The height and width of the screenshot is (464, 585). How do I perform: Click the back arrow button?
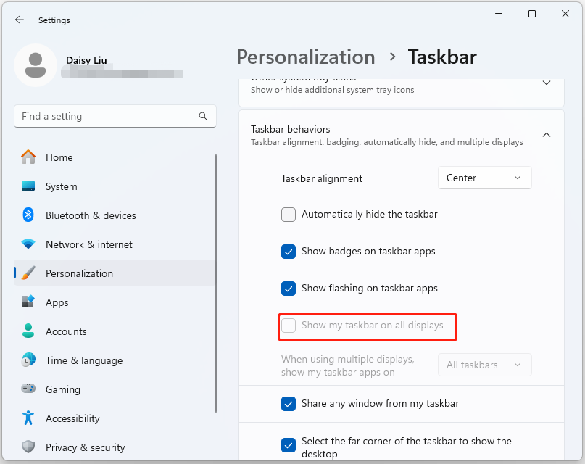20,20
